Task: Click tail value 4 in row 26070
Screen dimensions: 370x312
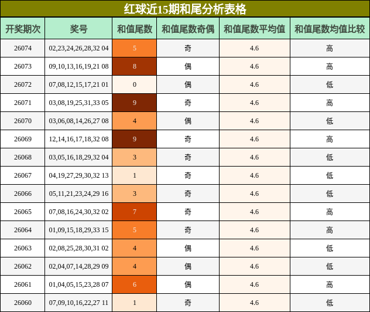Action: click(135, 121)
